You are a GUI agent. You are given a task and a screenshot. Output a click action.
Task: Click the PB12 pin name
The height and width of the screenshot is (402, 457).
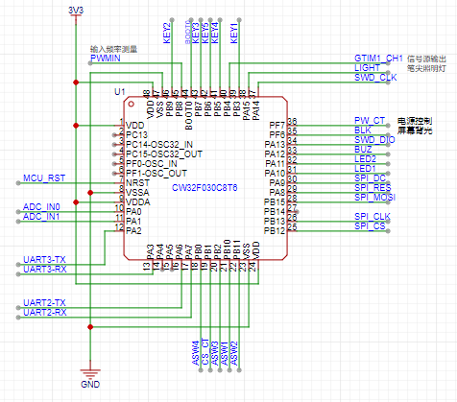pos(275,231)
